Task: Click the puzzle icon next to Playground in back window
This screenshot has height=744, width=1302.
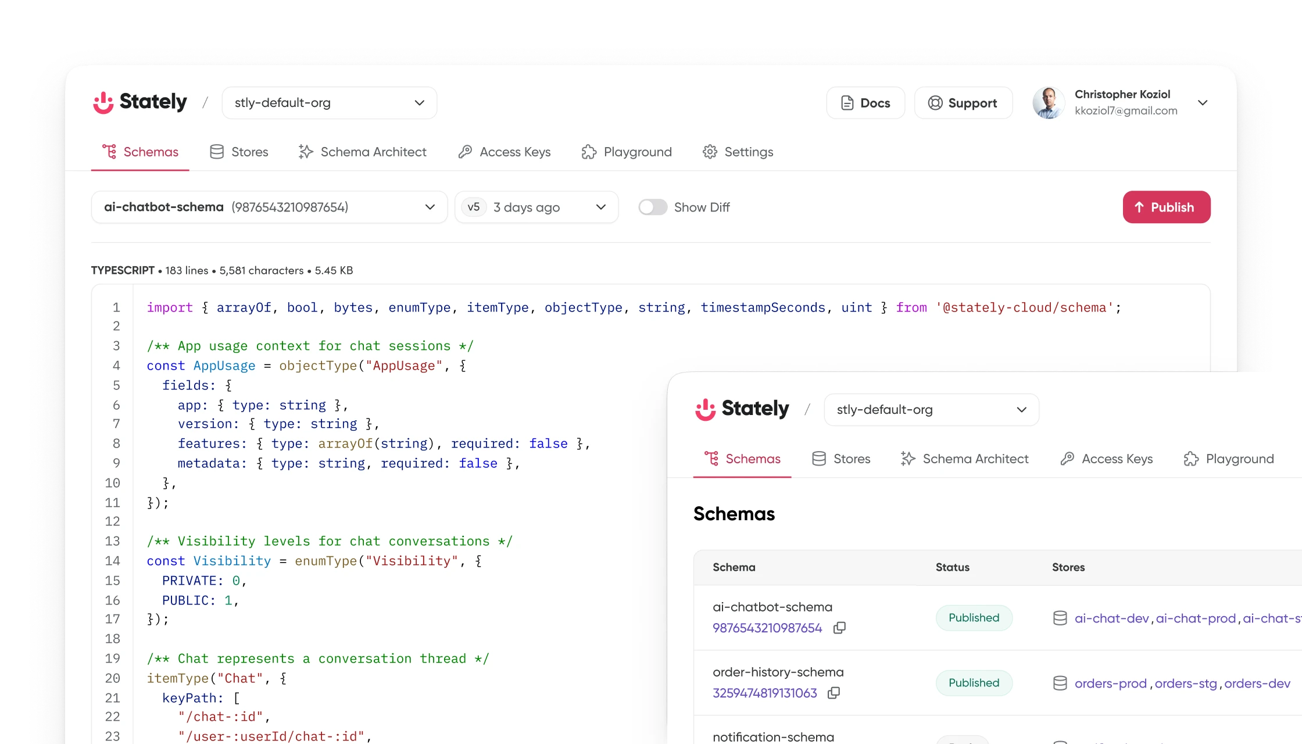Action: [x=589, y=152]
